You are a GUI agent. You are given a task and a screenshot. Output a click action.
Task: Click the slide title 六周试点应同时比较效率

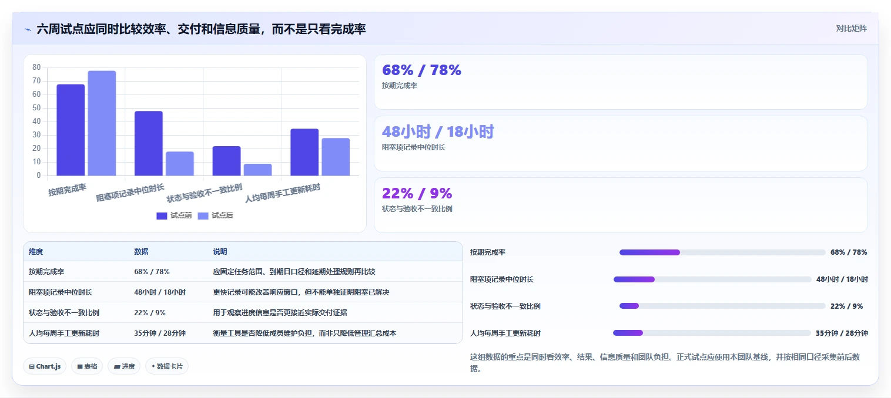click(x=201, y=29)
